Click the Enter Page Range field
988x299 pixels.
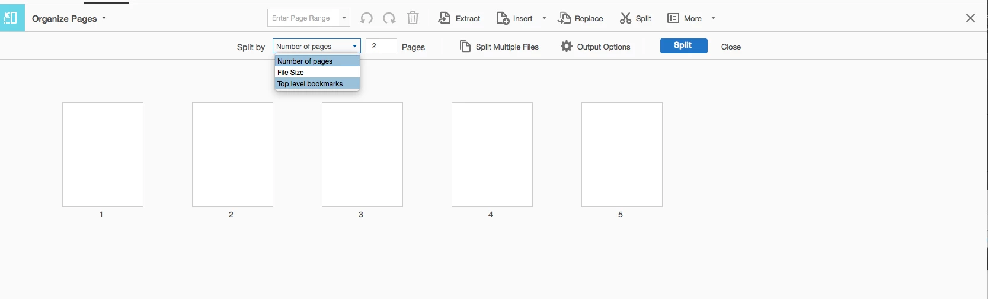(x=303, y=18)
